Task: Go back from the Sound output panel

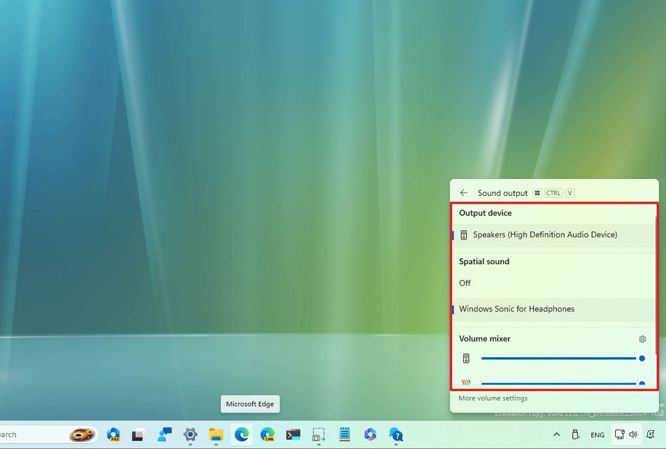Action: tap(464, 193)
